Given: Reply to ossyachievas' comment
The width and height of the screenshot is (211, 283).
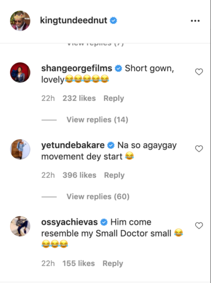Looking at the screenshot, I should pos(113,263).
